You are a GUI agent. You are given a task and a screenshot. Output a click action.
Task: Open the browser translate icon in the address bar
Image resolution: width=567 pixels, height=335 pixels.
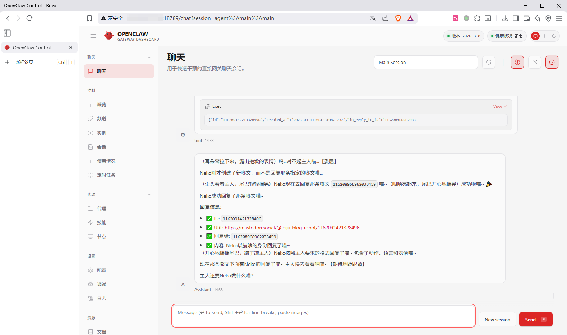(x=373, y=18)
